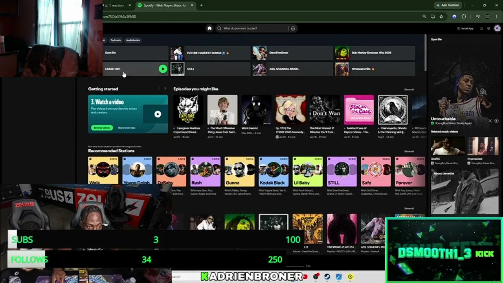Open the Spotify profile avatar menu
Viewport: 503px width, 283px height.
tap(497, 28)
